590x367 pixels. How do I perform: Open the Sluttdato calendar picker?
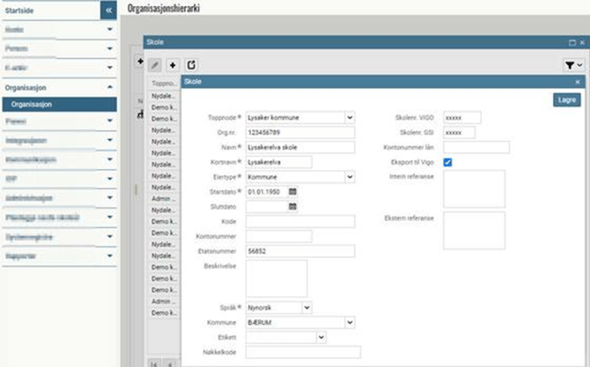click(293, 207)
